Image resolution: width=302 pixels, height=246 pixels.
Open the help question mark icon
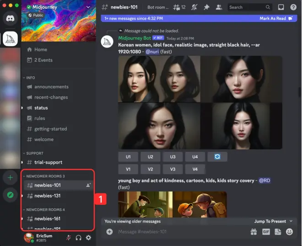tap(293, 7)
